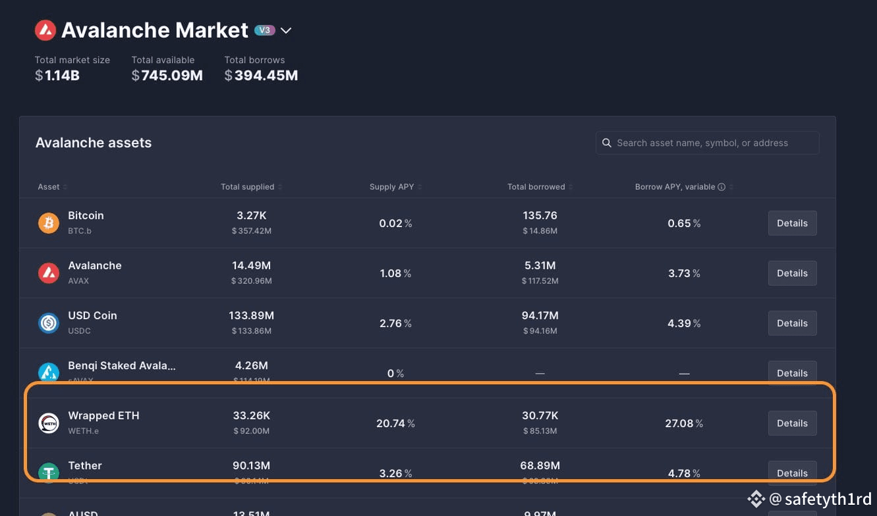The height and width of the screenshot is (516, 877).
Task: Click the Tether token icon
Action: [49, 473]
